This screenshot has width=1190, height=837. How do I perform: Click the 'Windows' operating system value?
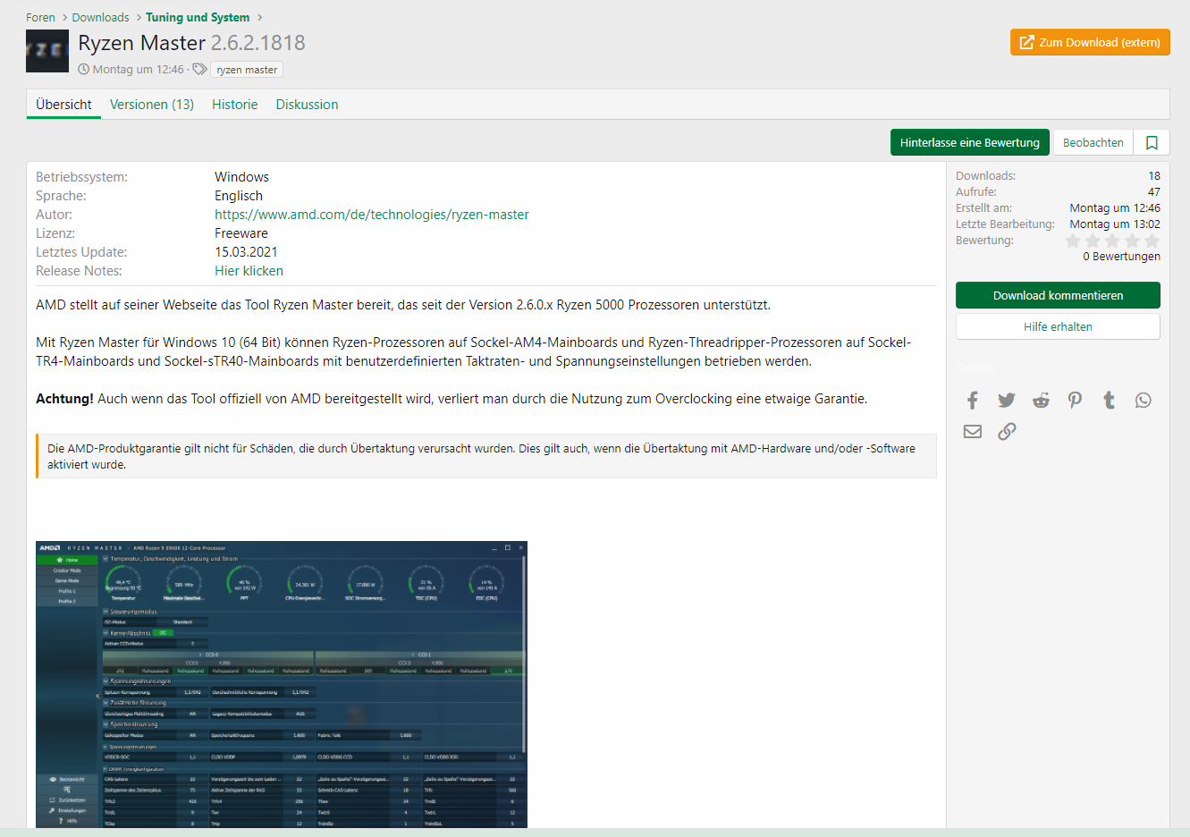241,177
